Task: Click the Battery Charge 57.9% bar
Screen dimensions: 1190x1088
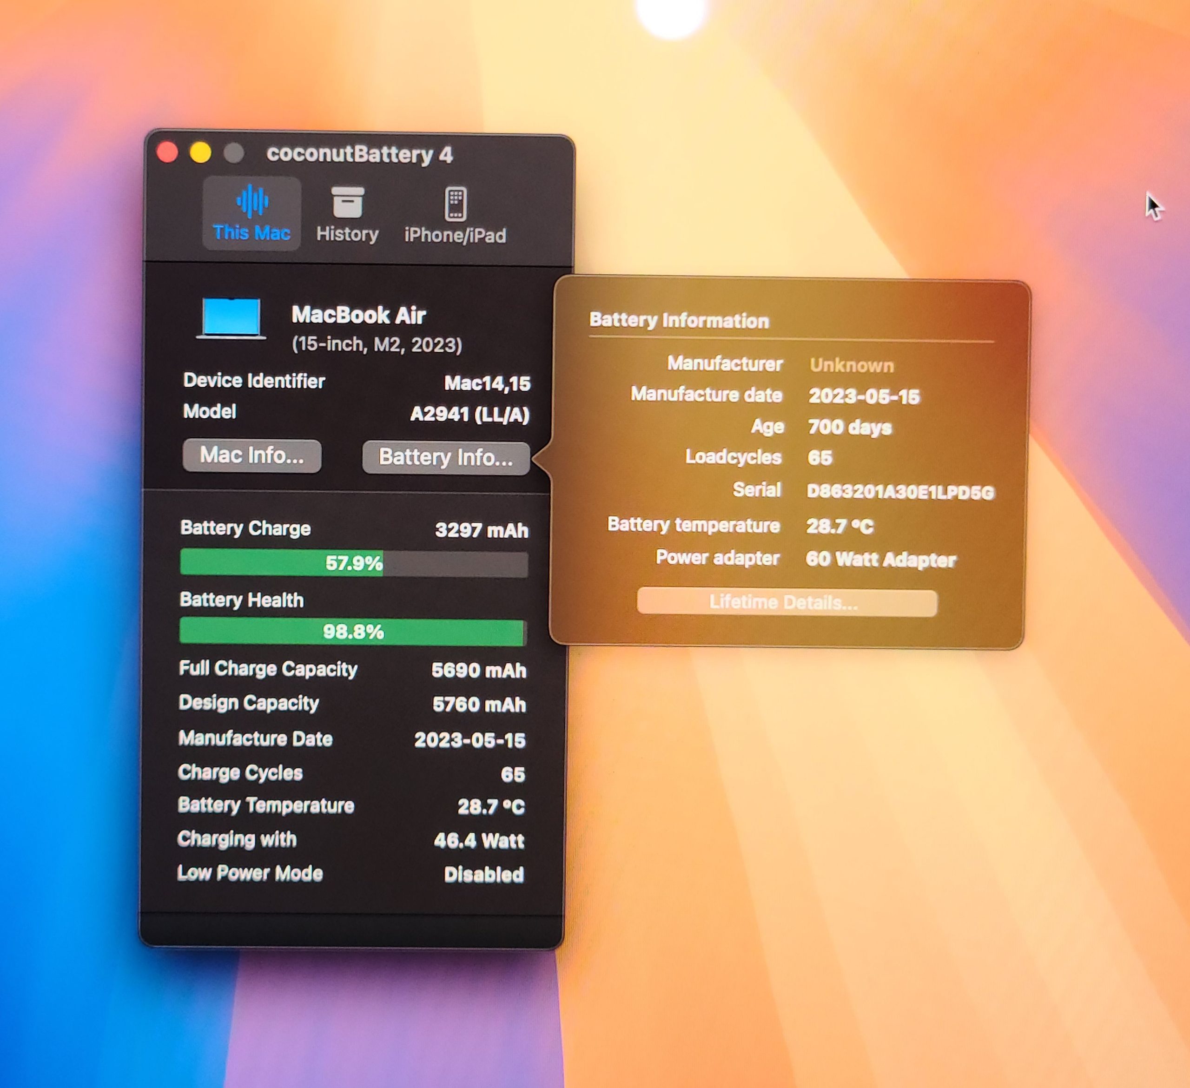Action: click(354, 563)
